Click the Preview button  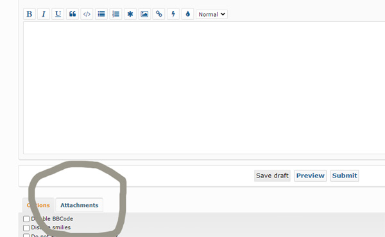tap(311, 176)
